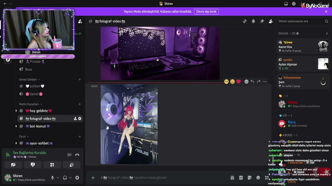332x186 pixels.
Task: React with the grinning face emoji
Action: click(x=232, y=82)
